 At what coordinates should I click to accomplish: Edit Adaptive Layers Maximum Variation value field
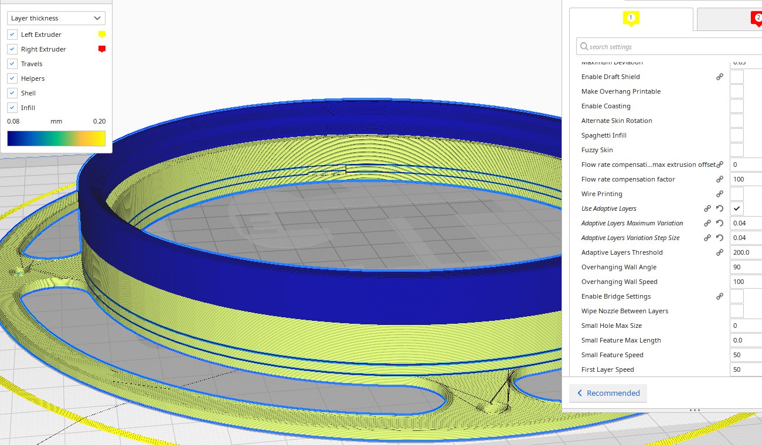pyautogui.click(x=746, y=223)
